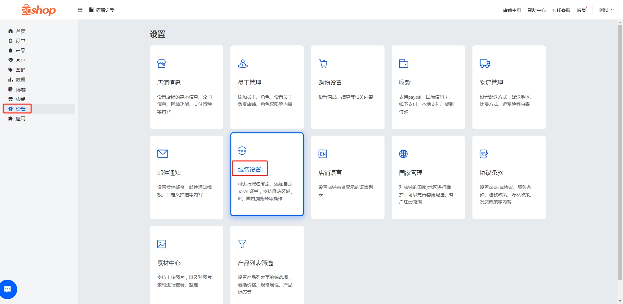
Task: Open the 员工管理 card title
Action: point(250,83)
